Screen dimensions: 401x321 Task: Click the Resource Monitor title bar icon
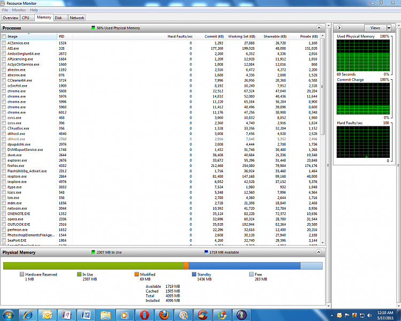tap(3, 3)
